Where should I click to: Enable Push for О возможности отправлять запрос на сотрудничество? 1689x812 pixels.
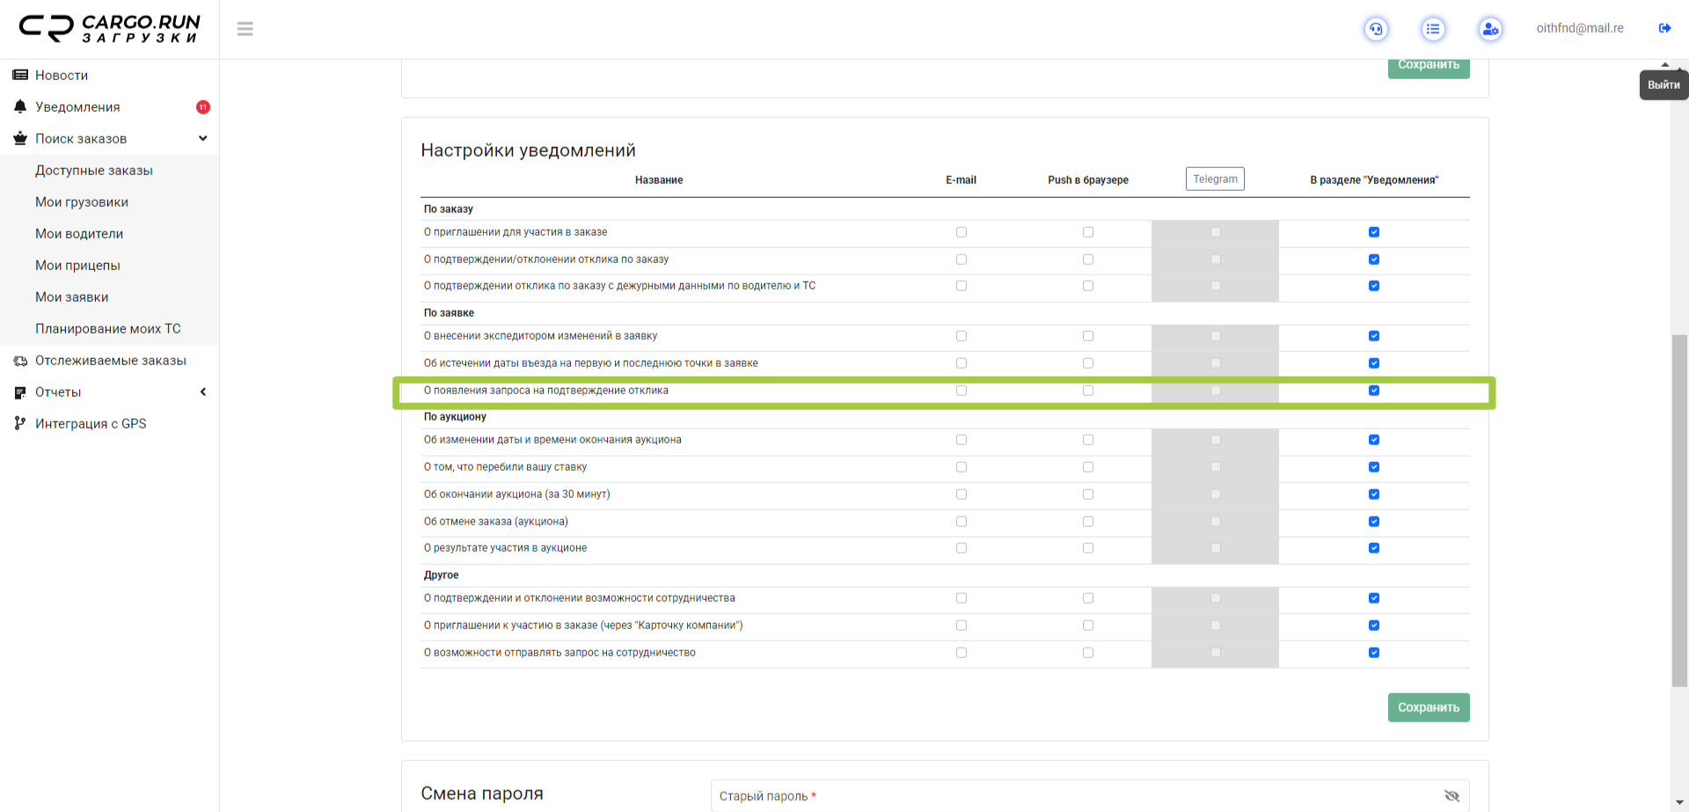pyautogui.click(x=1088, y=653)
